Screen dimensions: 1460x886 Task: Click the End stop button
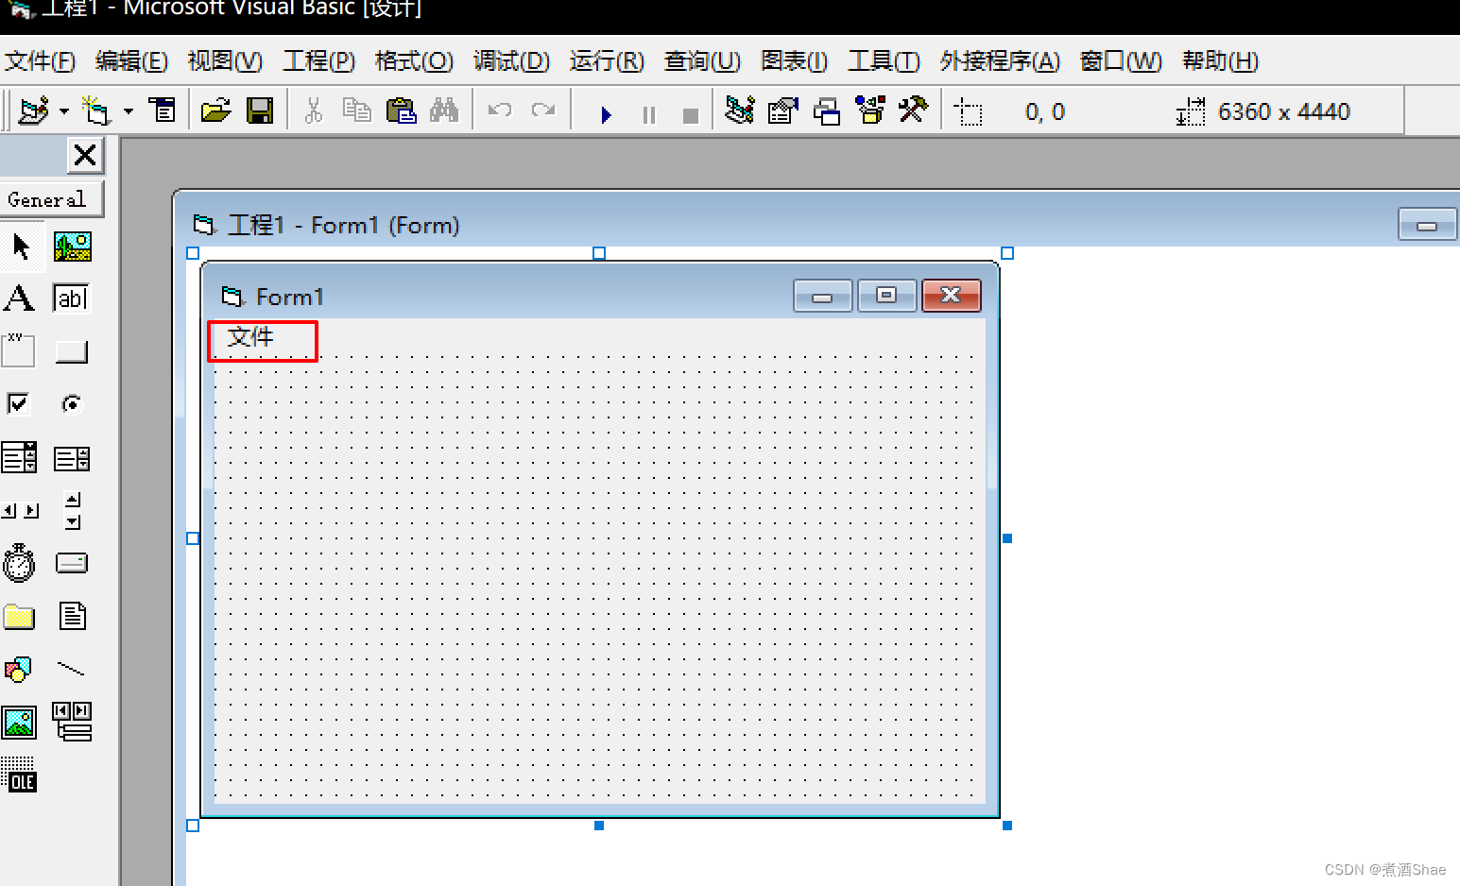coord(691,115)
